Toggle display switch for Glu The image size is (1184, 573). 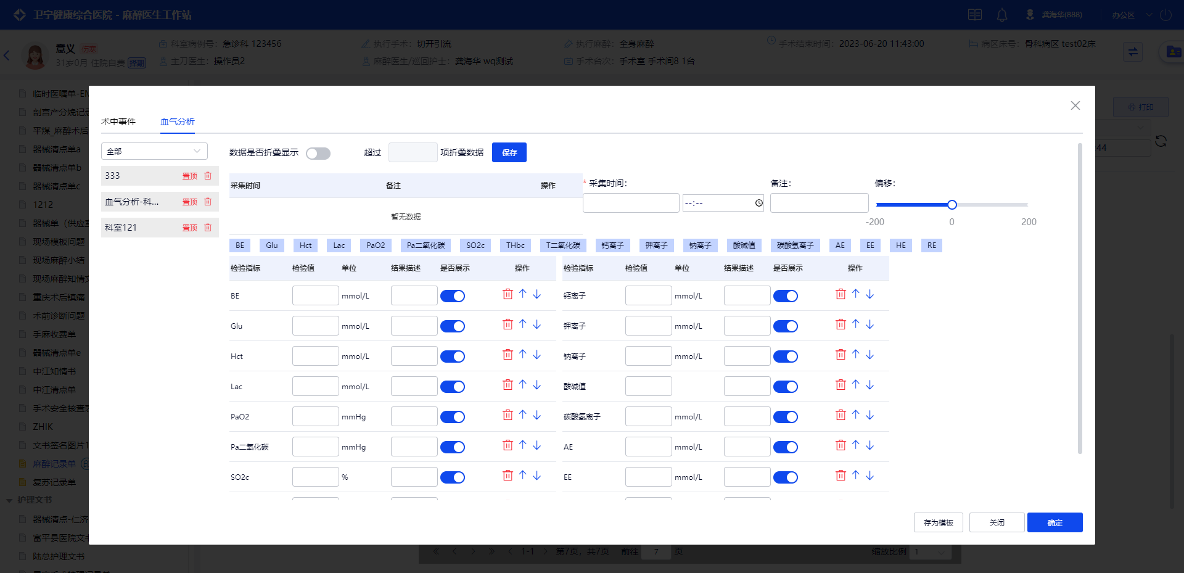pyautogui.click(x=453, y=326)
